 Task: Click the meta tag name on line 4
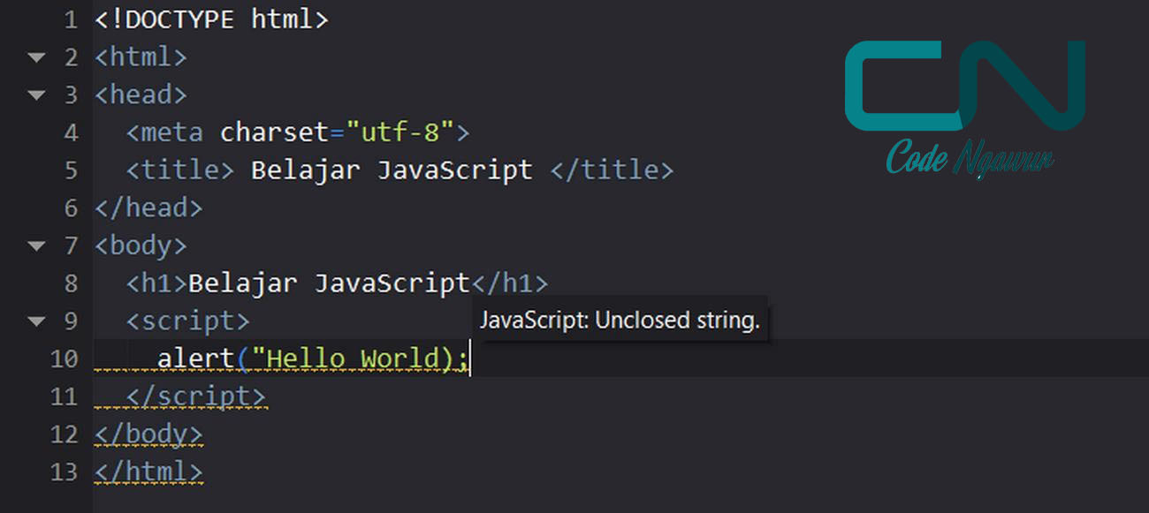(172, 132)
